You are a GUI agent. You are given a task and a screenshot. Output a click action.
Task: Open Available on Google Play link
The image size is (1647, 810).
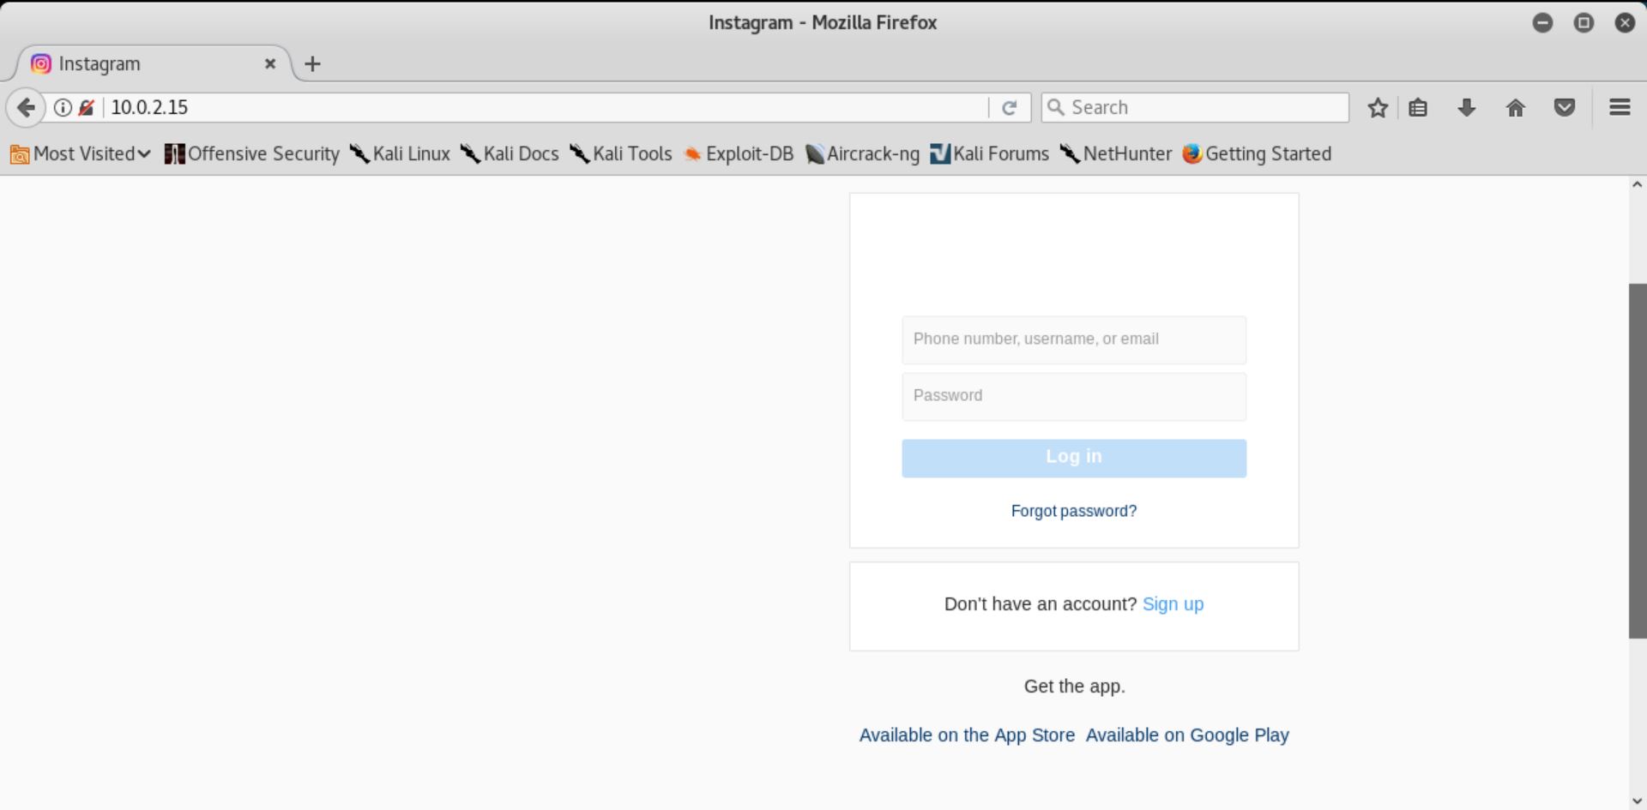pos(1187,735)
